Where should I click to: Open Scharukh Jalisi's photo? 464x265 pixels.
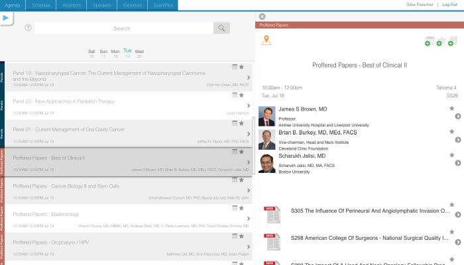click(267, 163)
